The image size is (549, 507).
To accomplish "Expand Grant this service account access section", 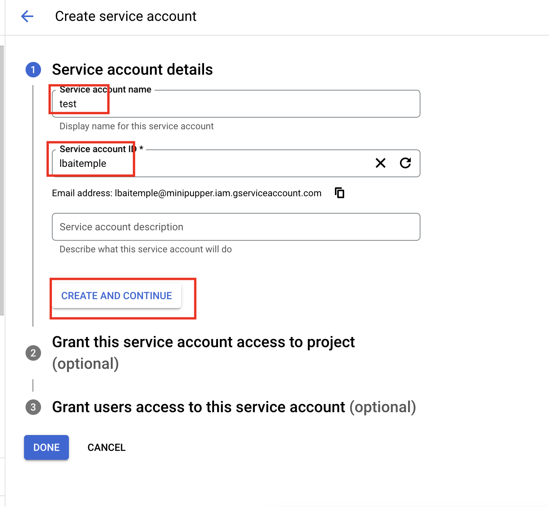I will pyautogui.click(x=204, y=342).
